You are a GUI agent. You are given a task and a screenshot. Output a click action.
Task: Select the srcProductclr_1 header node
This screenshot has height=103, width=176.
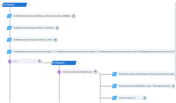pos(64,63)
